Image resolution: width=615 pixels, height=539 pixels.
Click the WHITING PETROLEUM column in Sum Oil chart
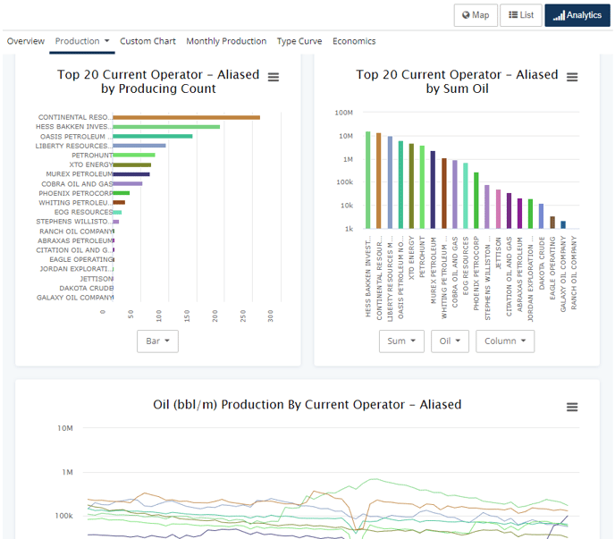444,193
